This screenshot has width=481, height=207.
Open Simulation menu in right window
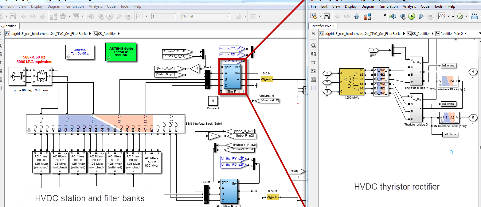[389, 6]
